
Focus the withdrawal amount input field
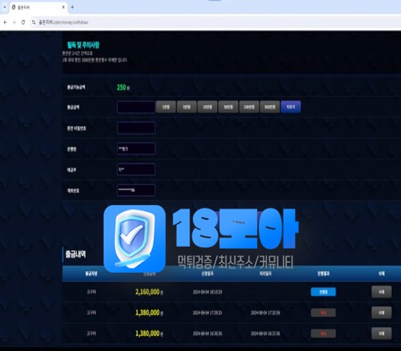[x=136, y=107]
